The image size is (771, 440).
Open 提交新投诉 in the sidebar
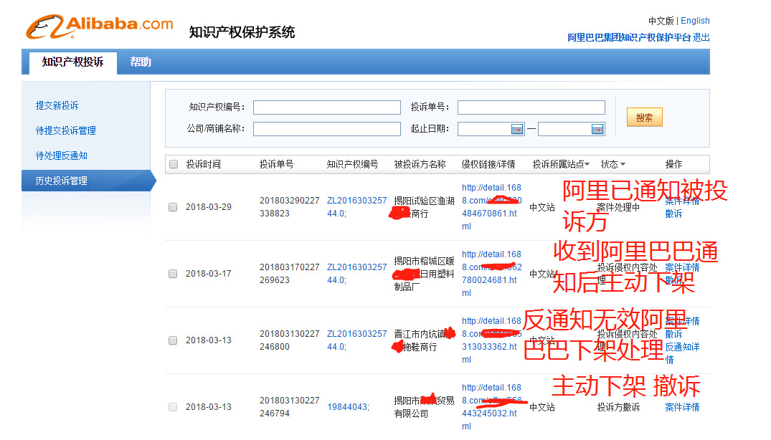tap(57, 105)
